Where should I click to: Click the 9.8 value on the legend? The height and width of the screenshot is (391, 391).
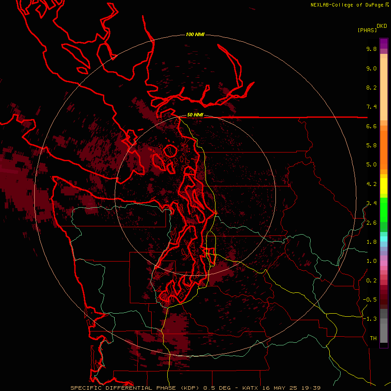point(371,49)
